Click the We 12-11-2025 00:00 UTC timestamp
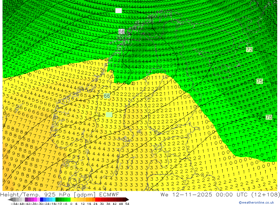This screenshot has height=205, width=280. pos(208,194)
